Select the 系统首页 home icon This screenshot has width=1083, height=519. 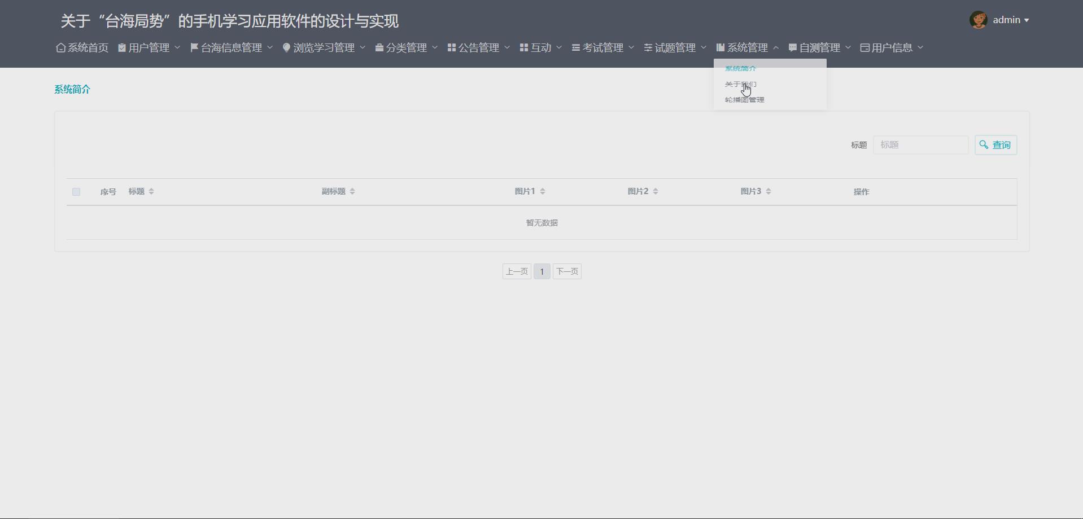60,47
